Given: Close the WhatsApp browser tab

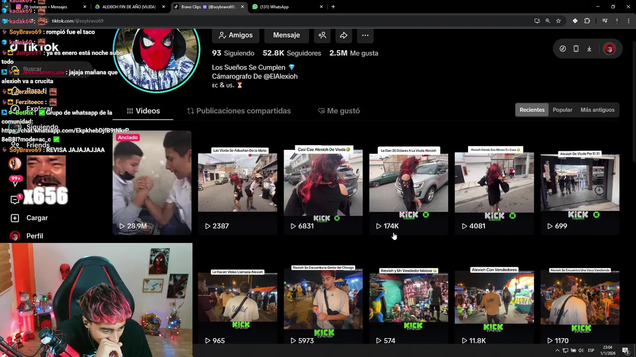Looking at the screenshot, I should [321, 7].
